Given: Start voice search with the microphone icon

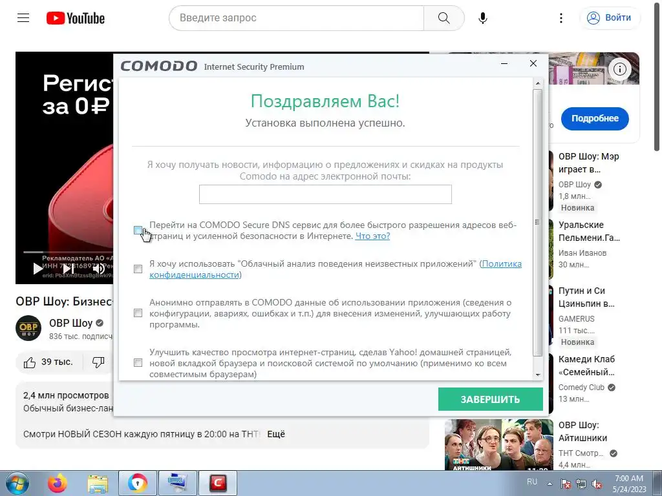Looking at the screenshot, I should tap(482, 17).
